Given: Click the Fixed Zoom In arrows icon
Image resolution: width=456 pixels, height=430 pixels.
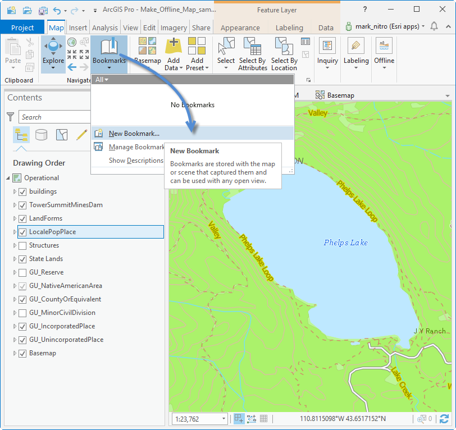Looking at the screenshot, I should coord(72,54).
